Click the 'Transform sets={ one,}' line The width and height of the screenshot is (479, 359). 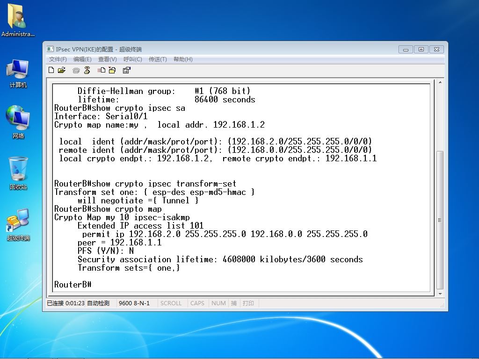pyautogui.click(x=129, y=268)
